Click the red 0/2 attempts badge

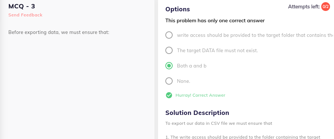(x=326, y=7)
